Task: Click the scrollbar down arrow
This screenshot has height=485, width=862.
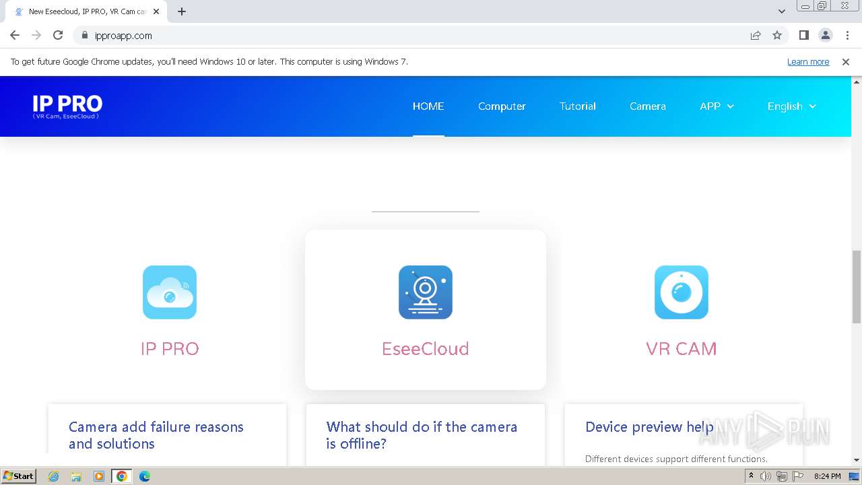Action: point(857,460)
